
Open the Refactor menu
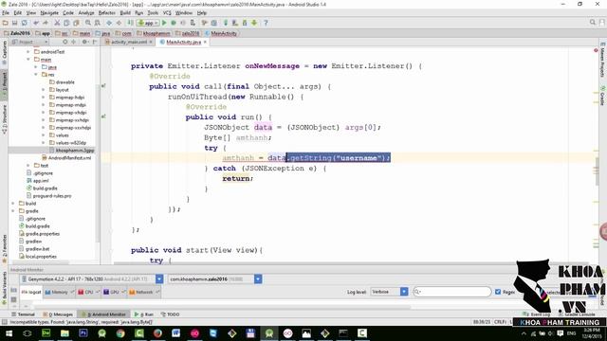(107, 12)
